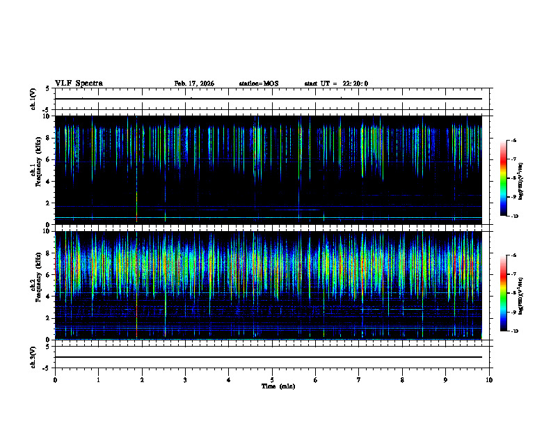Click the time axis tick label 8
The width and height of the screenshot is (551, 426).
click(402, 380)
